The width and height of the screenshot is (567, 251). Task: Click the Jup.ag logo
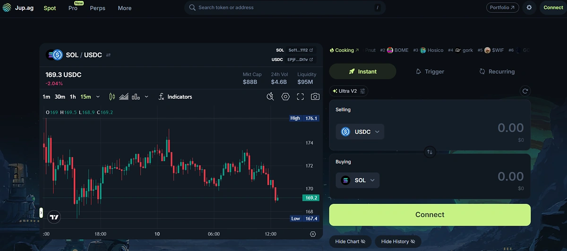[18, 8]
